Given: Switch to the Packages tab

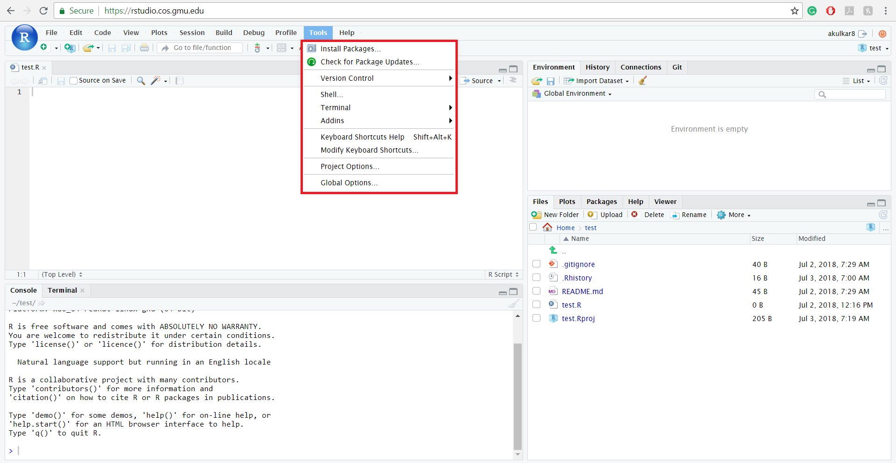Looking at the screenshot, I should click(x=602, y=202).
